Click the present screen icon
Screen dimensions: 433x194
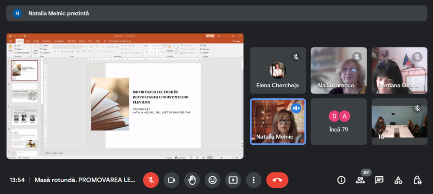[x=233, y=180]
